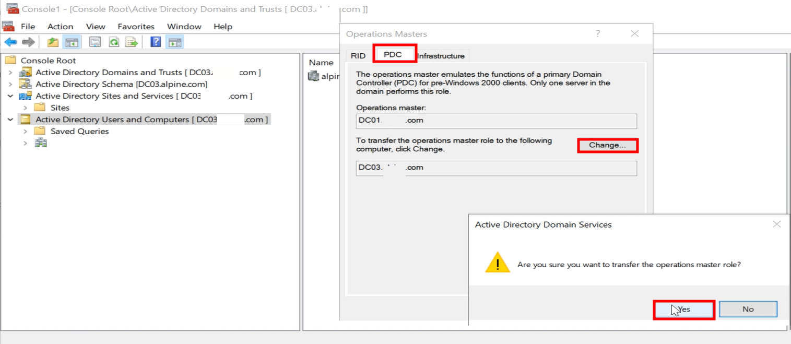Click the Up One Level folder icon
791x344 pixels.
(x=53, y=42)
